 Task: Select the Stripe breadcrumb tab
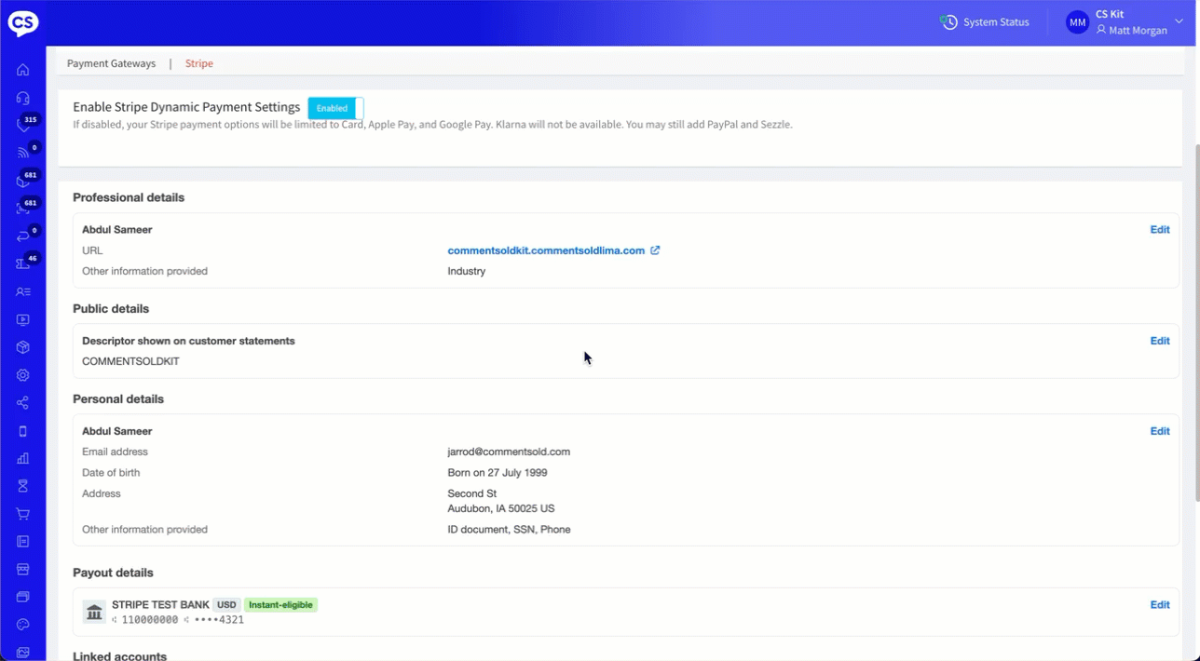(199, 63)
